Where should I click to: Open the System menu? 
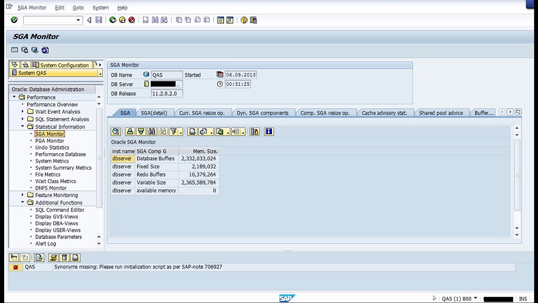100,8
